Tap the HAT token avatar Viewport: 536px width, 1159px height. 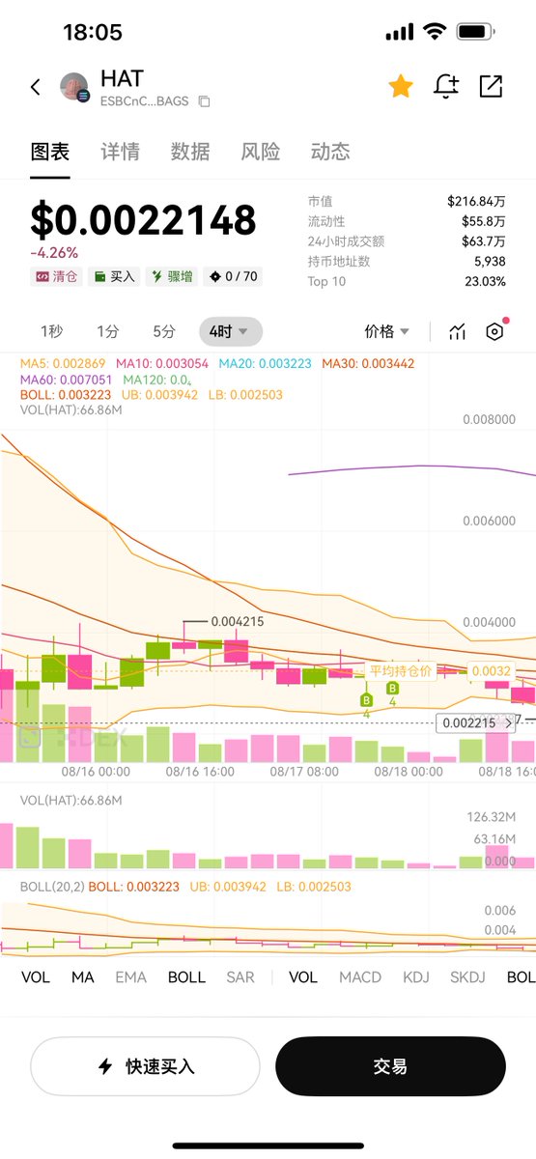coord(74,87)
